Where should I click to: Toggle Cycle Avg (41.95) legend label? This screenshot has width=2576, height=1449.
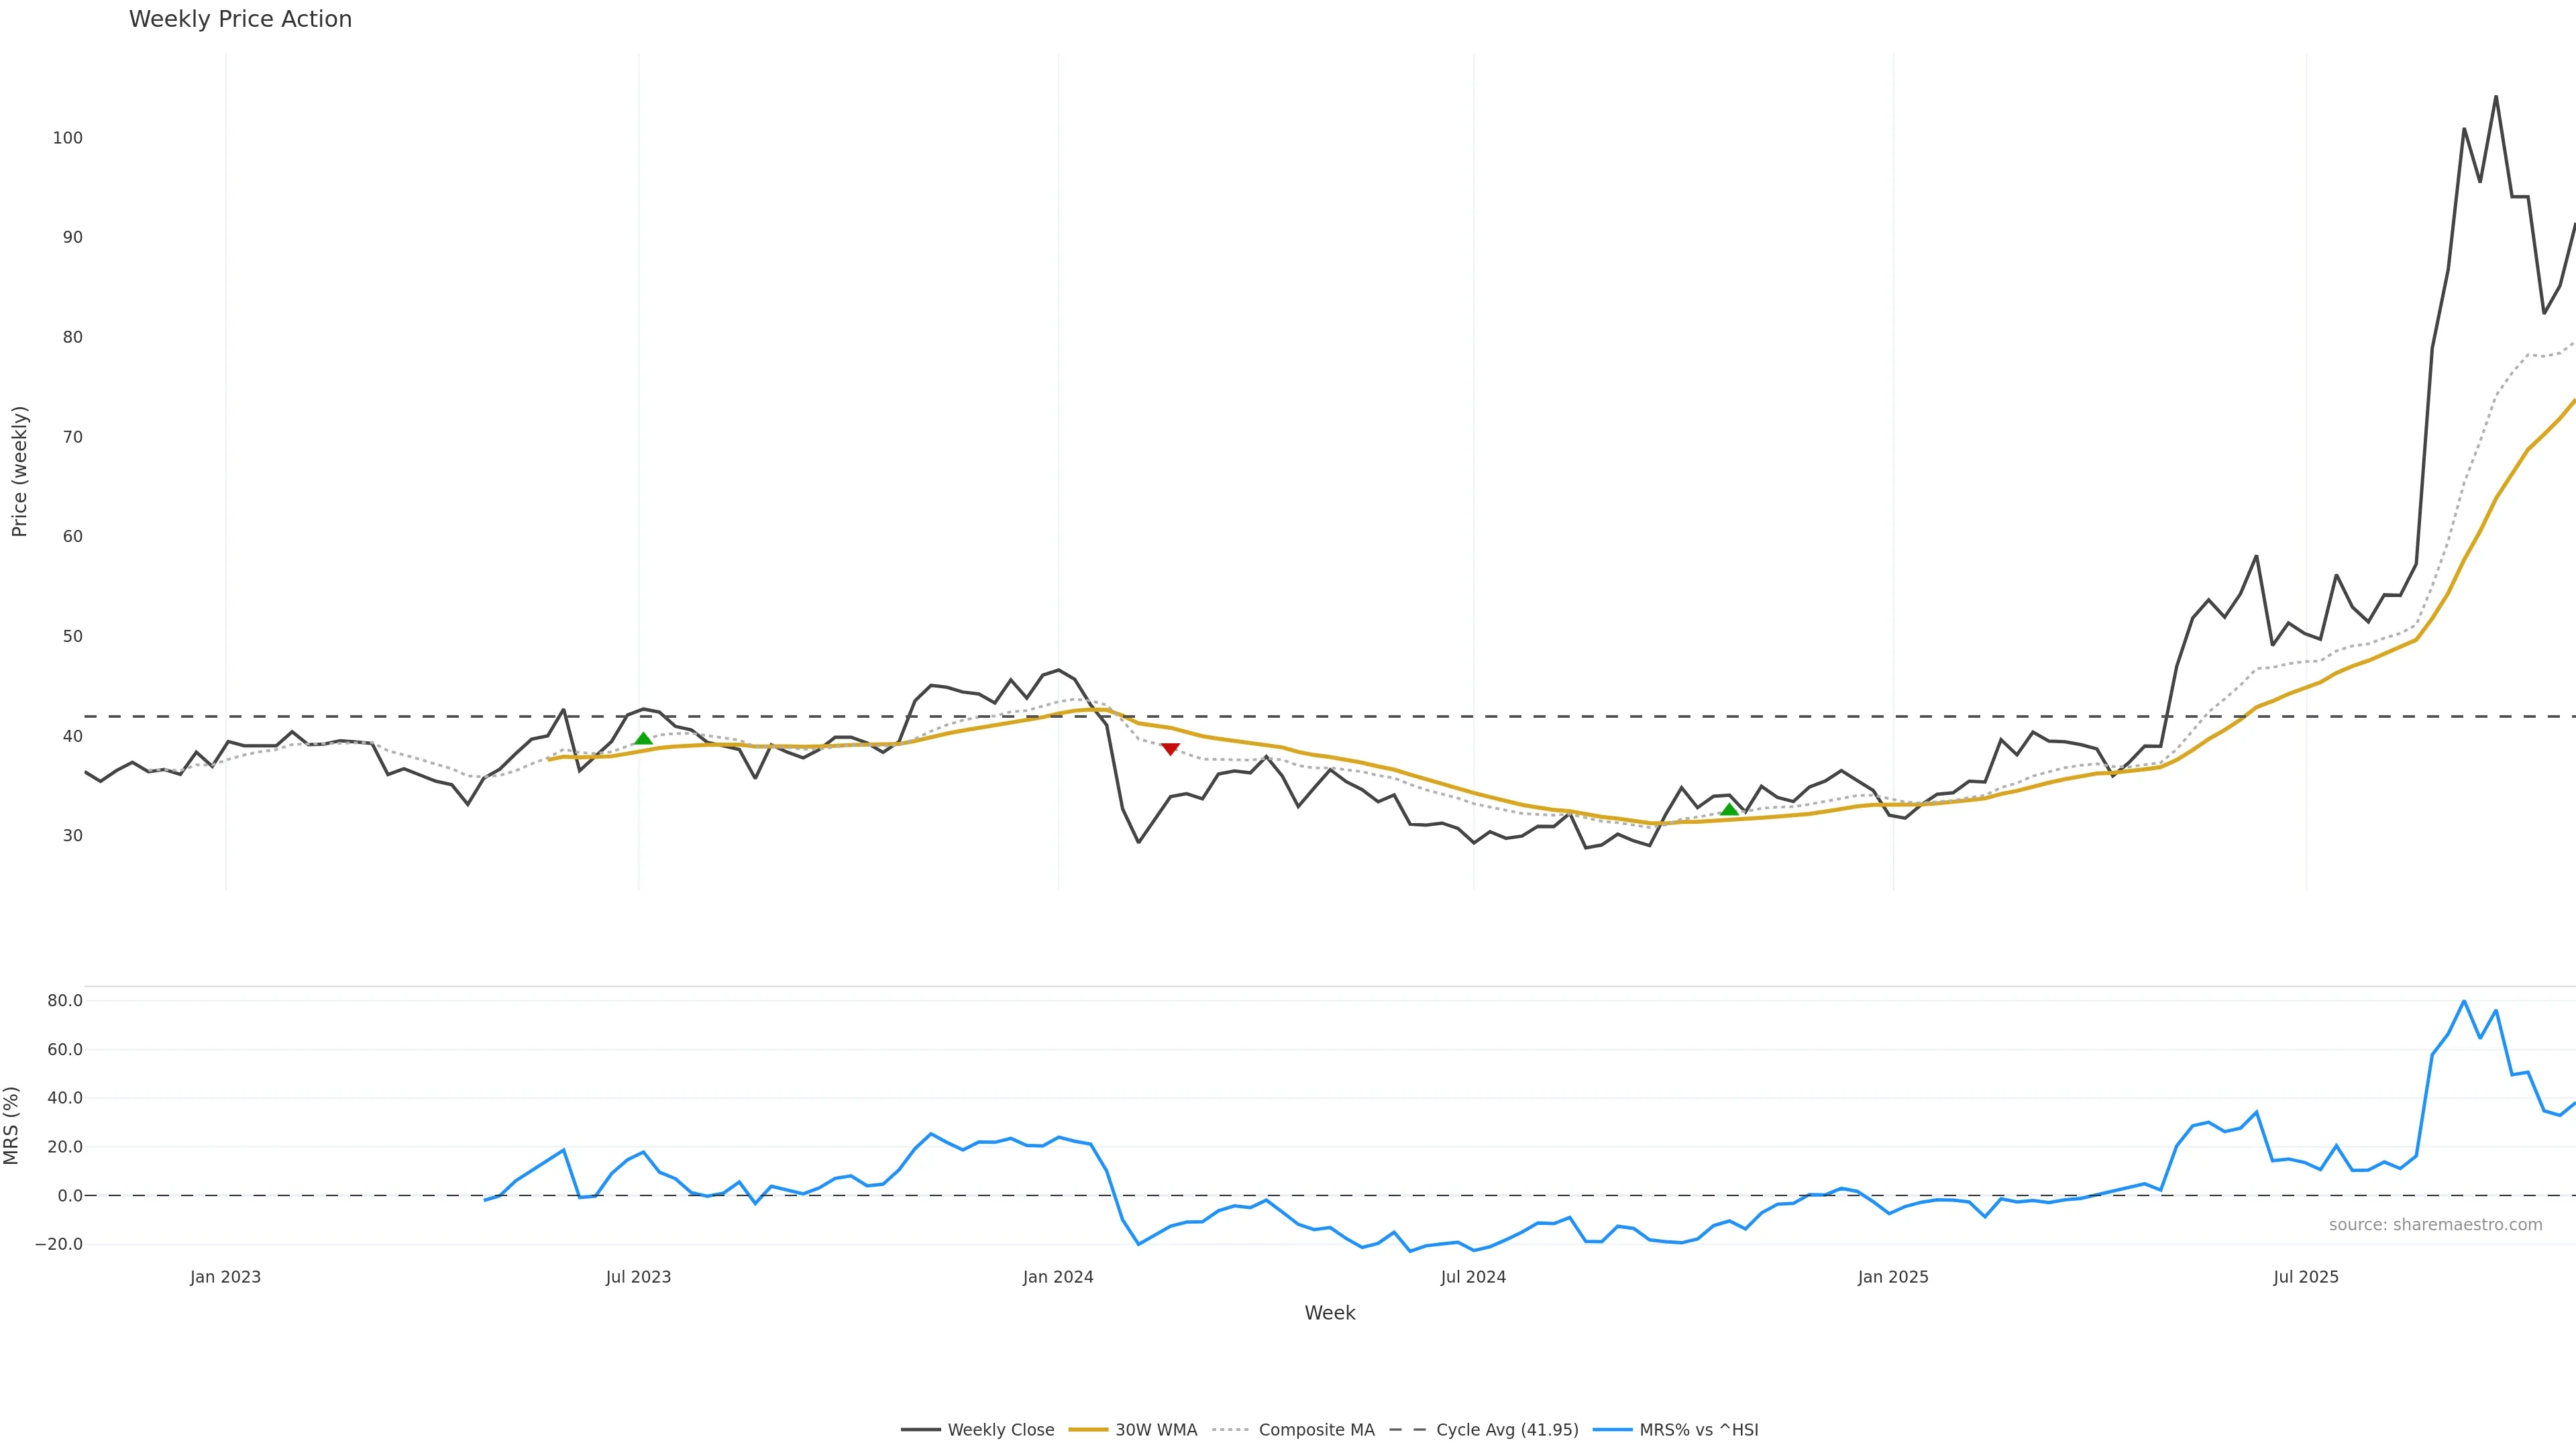1507,1430
